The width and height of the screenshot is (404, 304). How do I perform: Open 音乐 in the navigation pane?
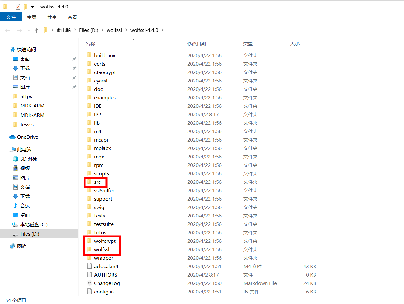[x=25, y=206]
